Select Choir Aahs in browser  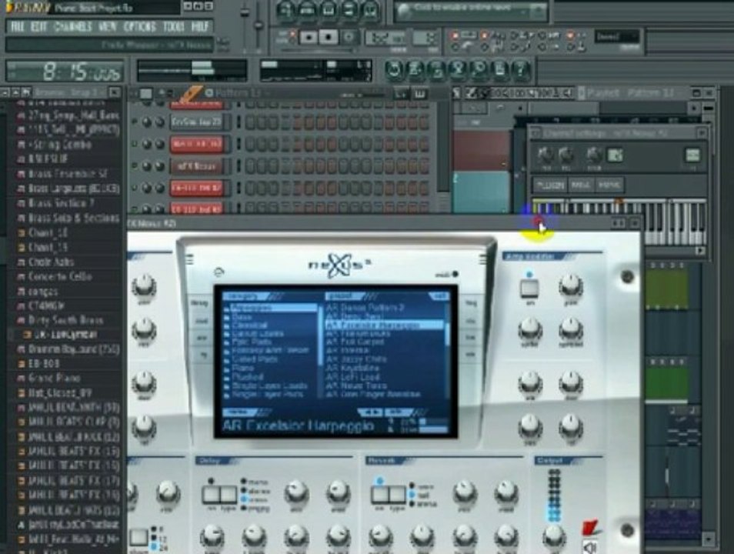point(51,262)
